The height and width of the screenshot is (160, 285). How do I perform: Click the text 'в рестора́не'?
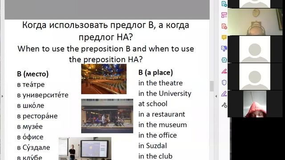(x=37, y=116)
